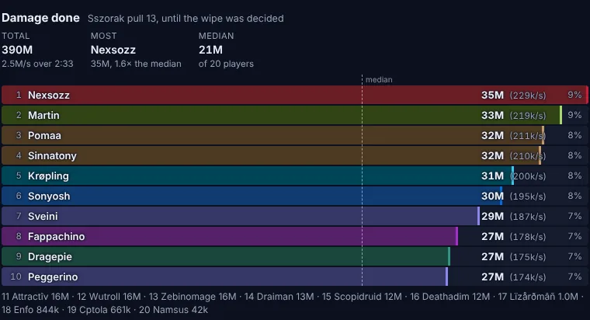This screenshot has height=320, width=590.
Task: Click Sveini's 29M damage value
Action: click(x=492, y=217)
